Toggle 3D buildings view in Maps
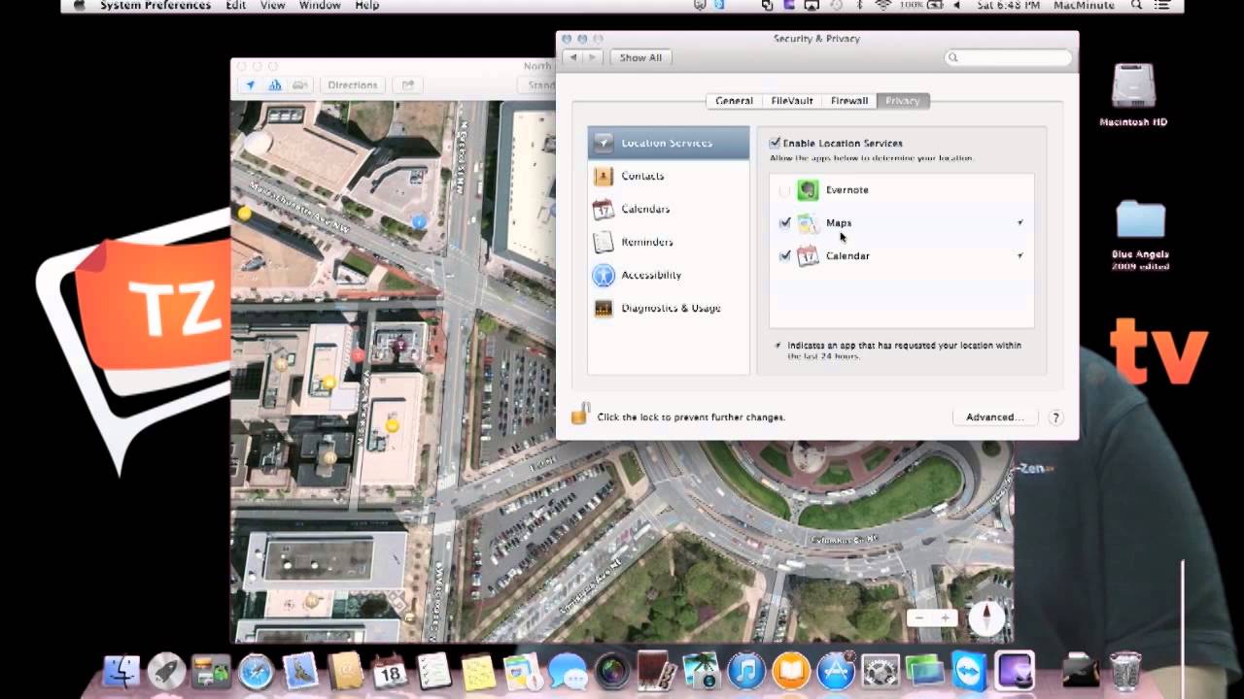 [x=275, y=85]
